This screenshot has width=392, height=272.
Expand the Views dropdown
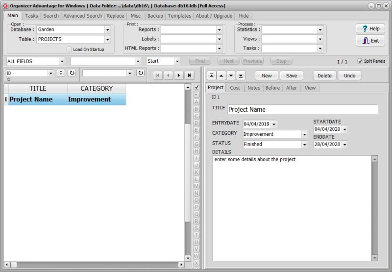[320, 39]
